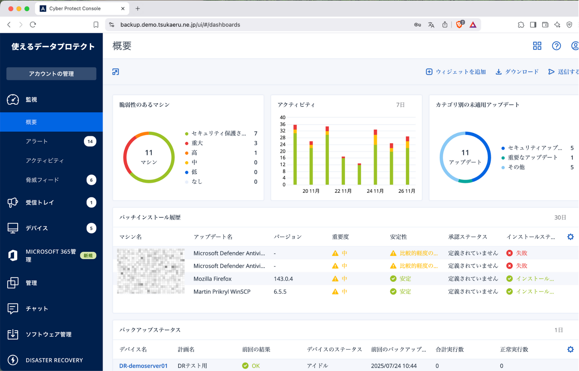Open the DR-demoserver01 device link

point(143,366)
